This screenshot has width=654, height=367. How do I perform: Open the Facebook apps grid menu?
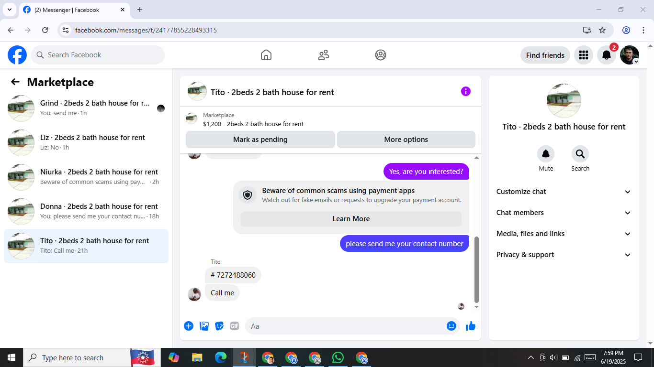[583, 55]
